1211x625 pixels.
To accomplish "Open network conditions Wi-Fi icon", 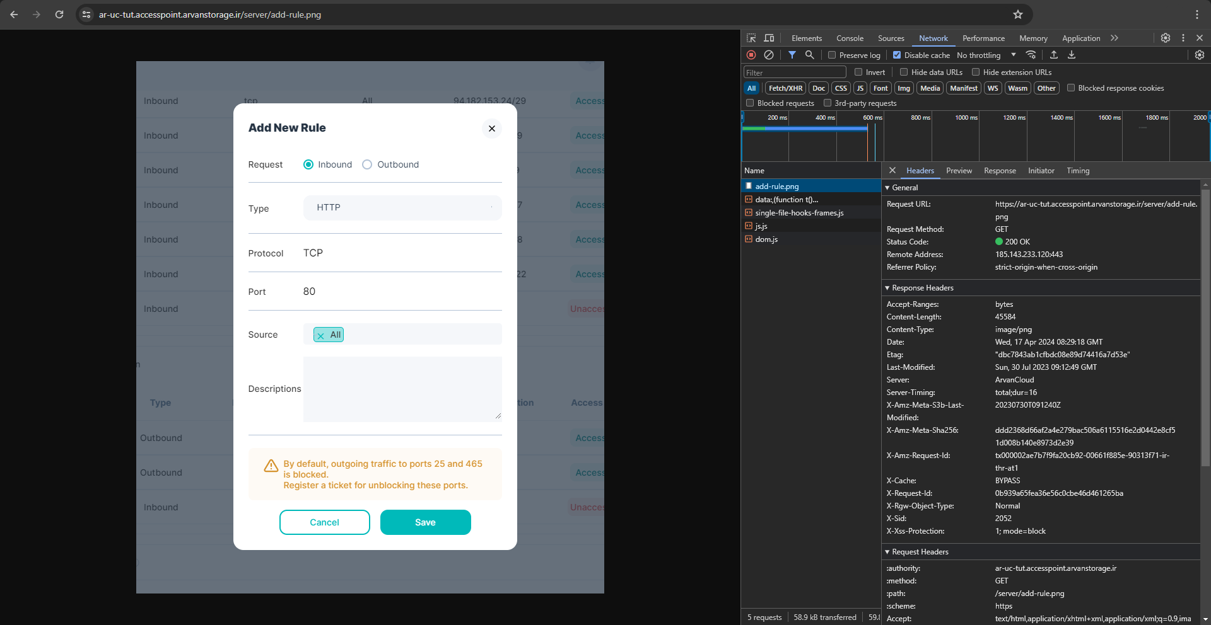I will pyautogui.click(x=1031, y=55).
